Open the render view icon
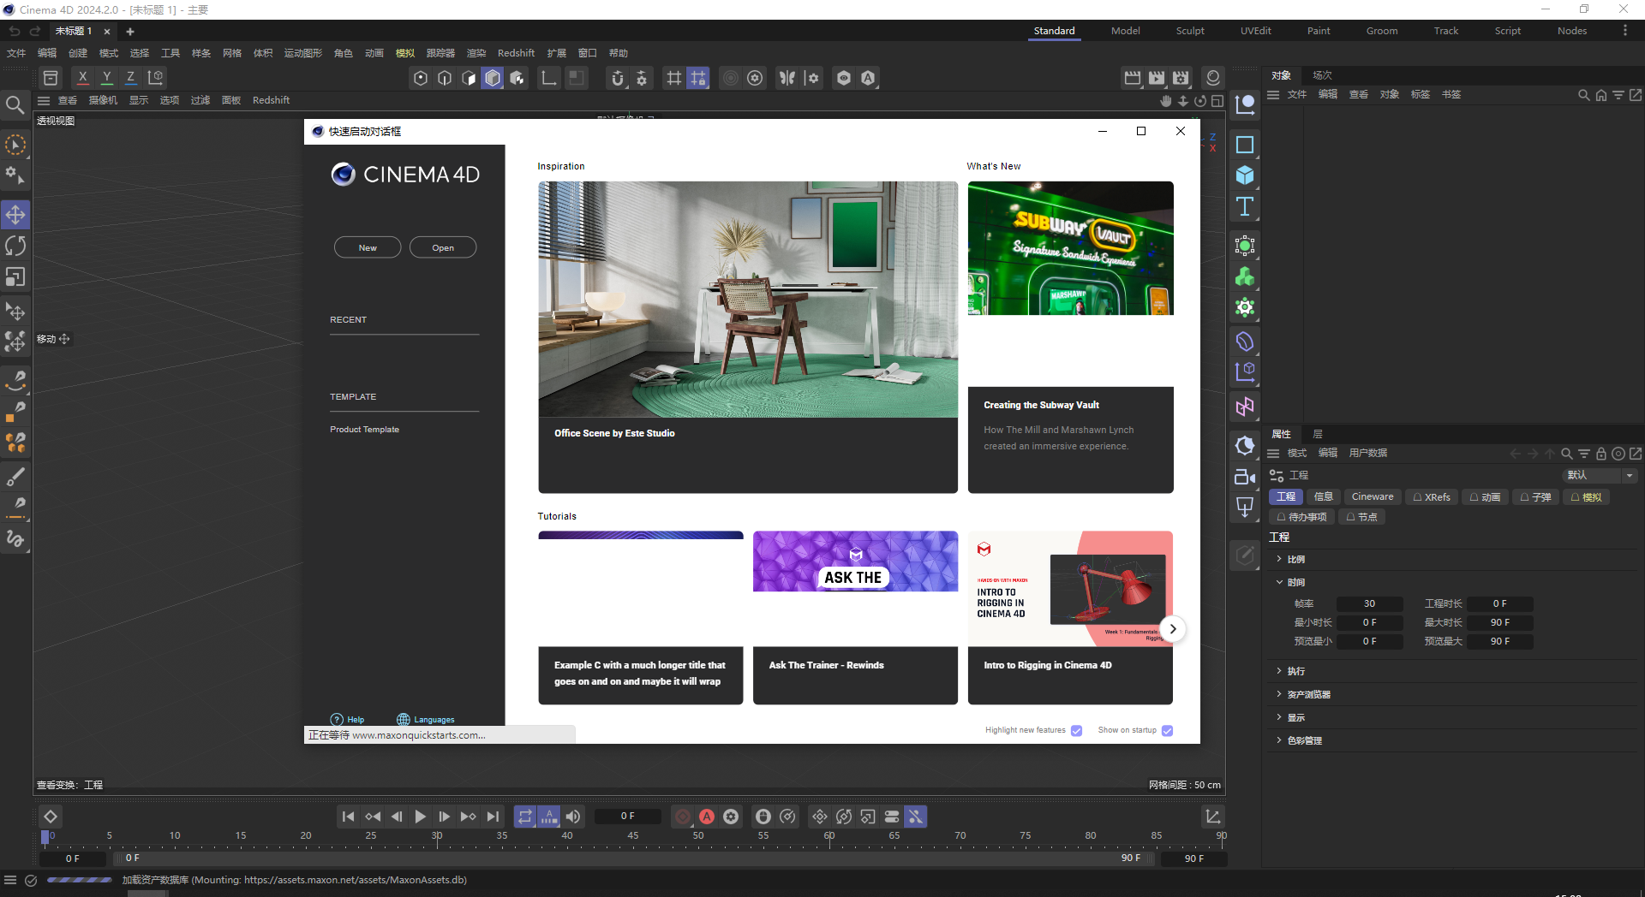Image resolution: width=1645 pixels, height=897 pixels. click(x=1133, y=78)
